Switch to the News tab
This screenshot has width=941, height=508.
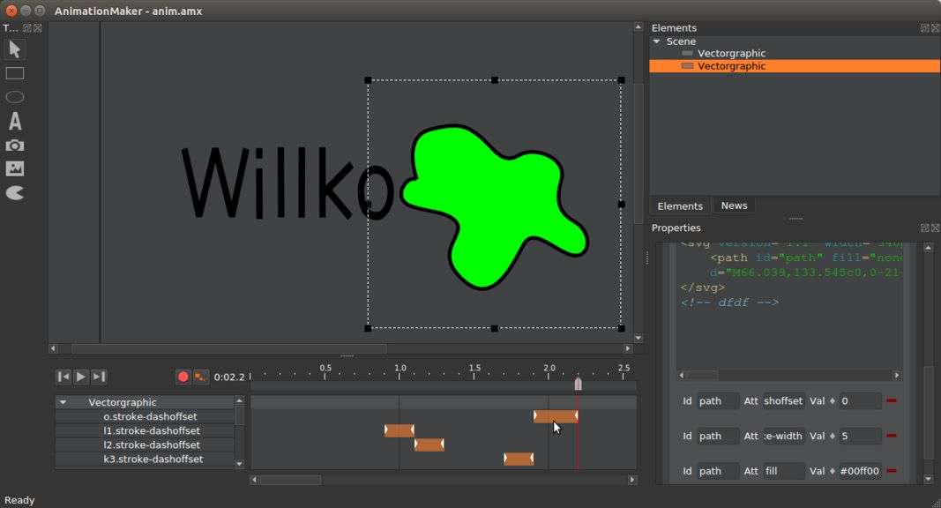734,205
